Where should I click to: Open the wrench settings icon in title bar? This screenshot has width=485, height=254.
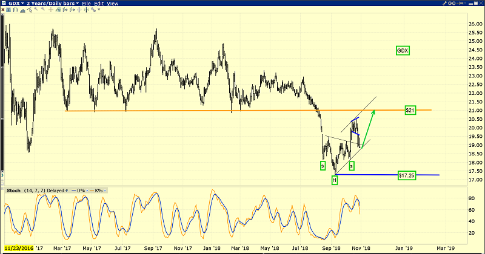[x=444, y=3]
